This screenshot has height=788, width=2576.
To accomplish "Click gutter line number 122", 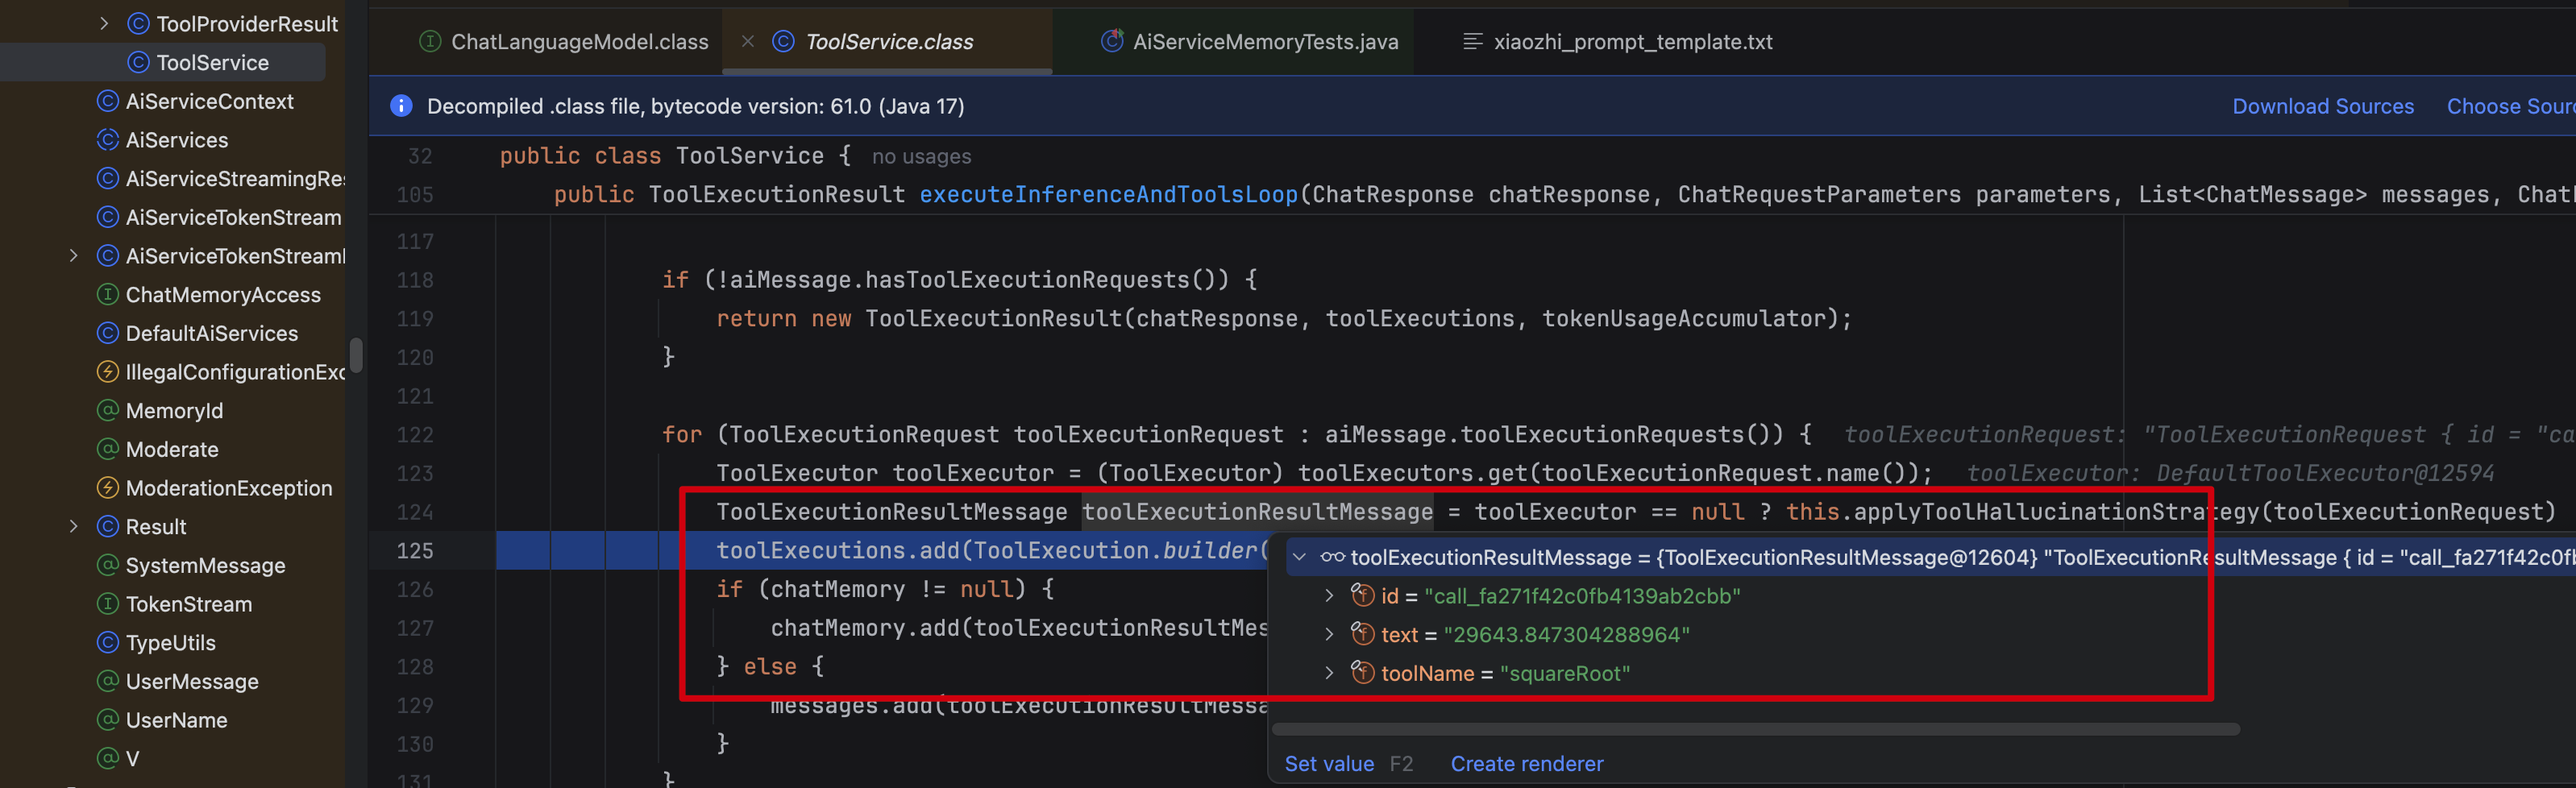I will (x=415, y=435).
